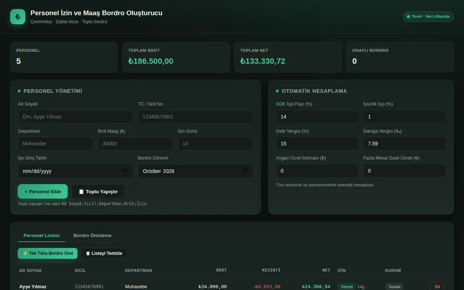The image size is (464, 290).
Task: Click the Muhasebe department cell
Action: 136,287
